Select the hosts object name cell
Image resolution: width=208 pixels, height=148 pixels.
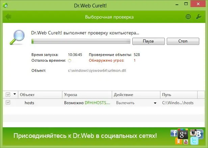tap(29, 103)
